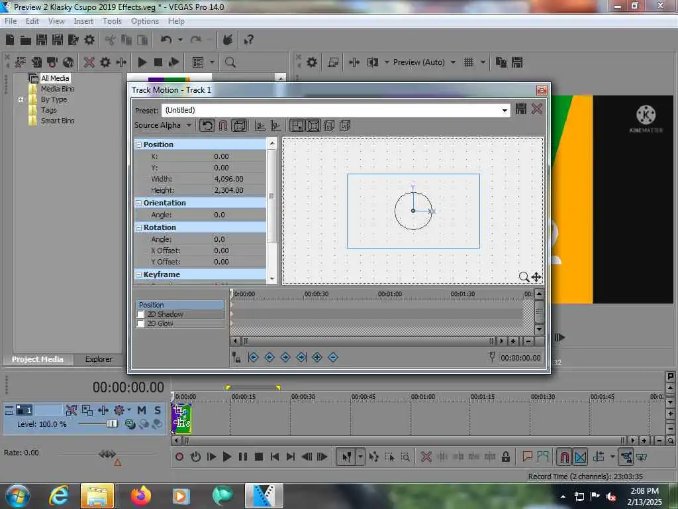Click main transport Stop button
The height and width of the screenshot is (509, 678).
[x=259, y=457]
